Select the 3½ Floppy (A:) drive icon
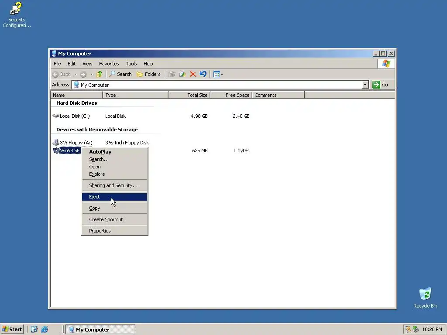 click(56, 143)
